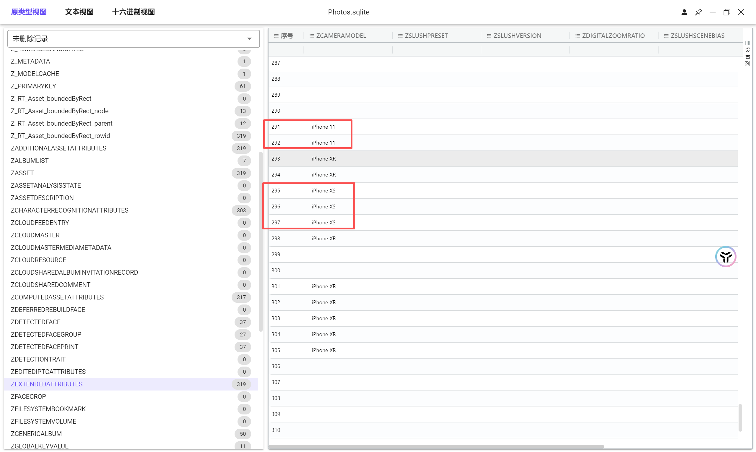Pin the window with pin icon
756x452 pixels.
coord(698,12)
